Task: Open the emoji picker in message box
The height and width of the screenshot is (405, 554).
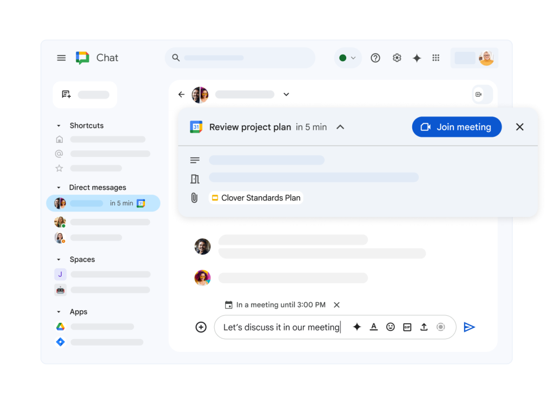Action: pos(390,327)
